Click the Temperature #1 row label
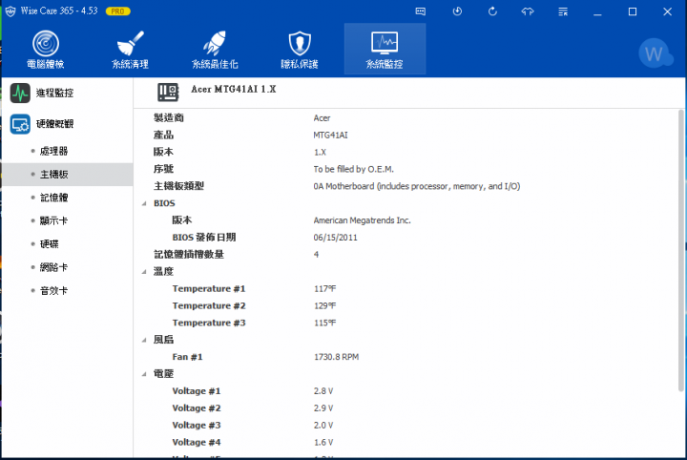Screen dimensions: 687x460 209,289
